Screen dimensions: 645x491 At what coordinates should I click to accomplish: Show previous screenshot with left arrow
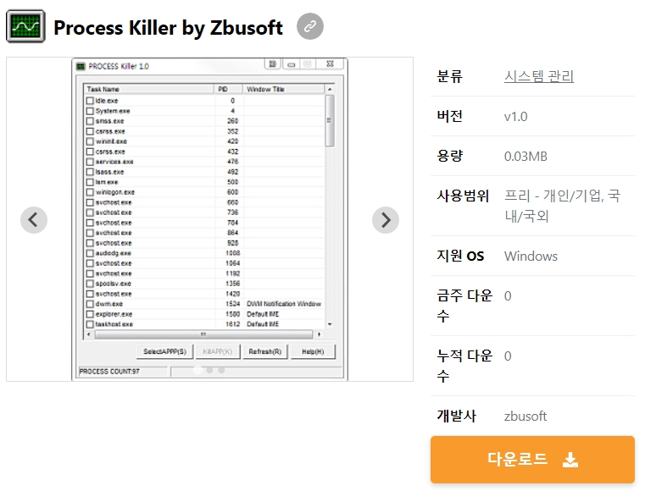34,220
